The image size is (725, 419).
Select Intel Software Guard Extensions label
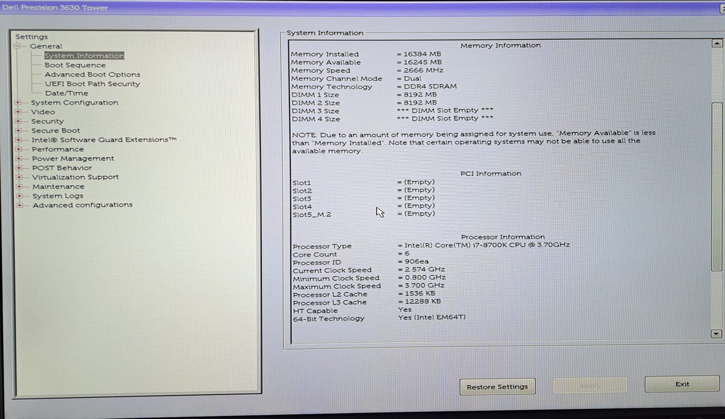104,139
